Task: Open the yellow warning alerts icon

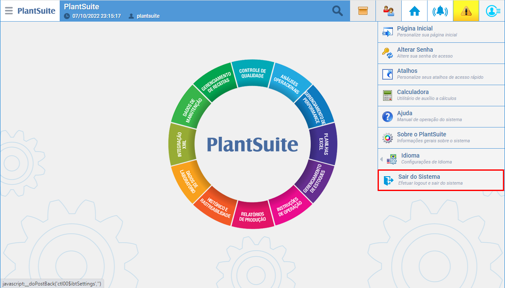Action: [466, 11]
